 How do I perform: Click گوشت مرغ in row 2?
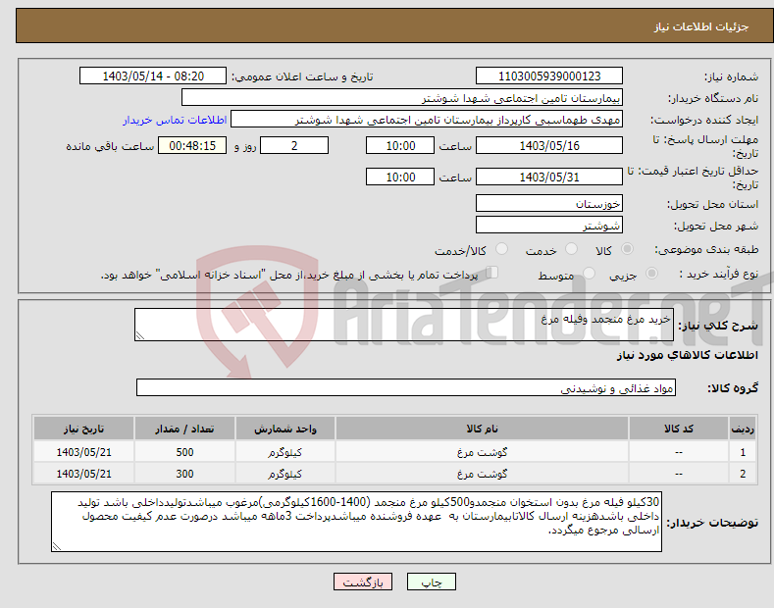(x=482, y=474)
